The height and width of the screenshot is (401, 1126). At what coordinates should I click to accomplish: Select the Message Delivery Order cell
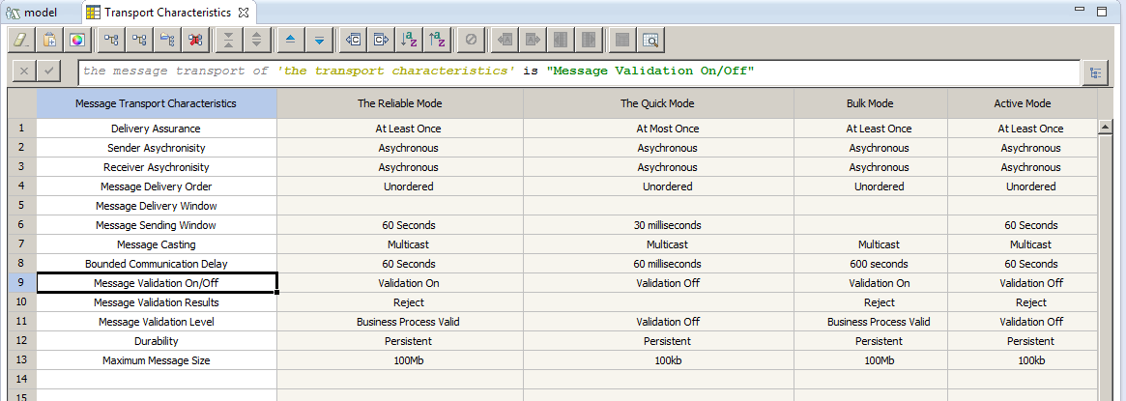[156, 186]
